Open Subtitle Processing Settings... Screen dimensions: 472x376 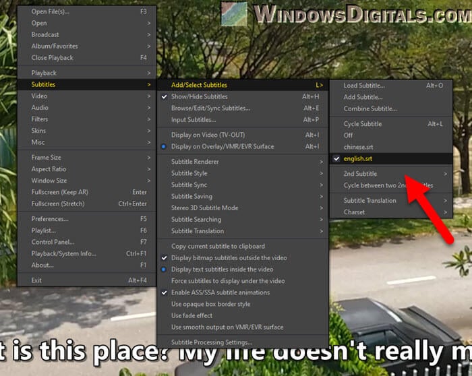243,342
